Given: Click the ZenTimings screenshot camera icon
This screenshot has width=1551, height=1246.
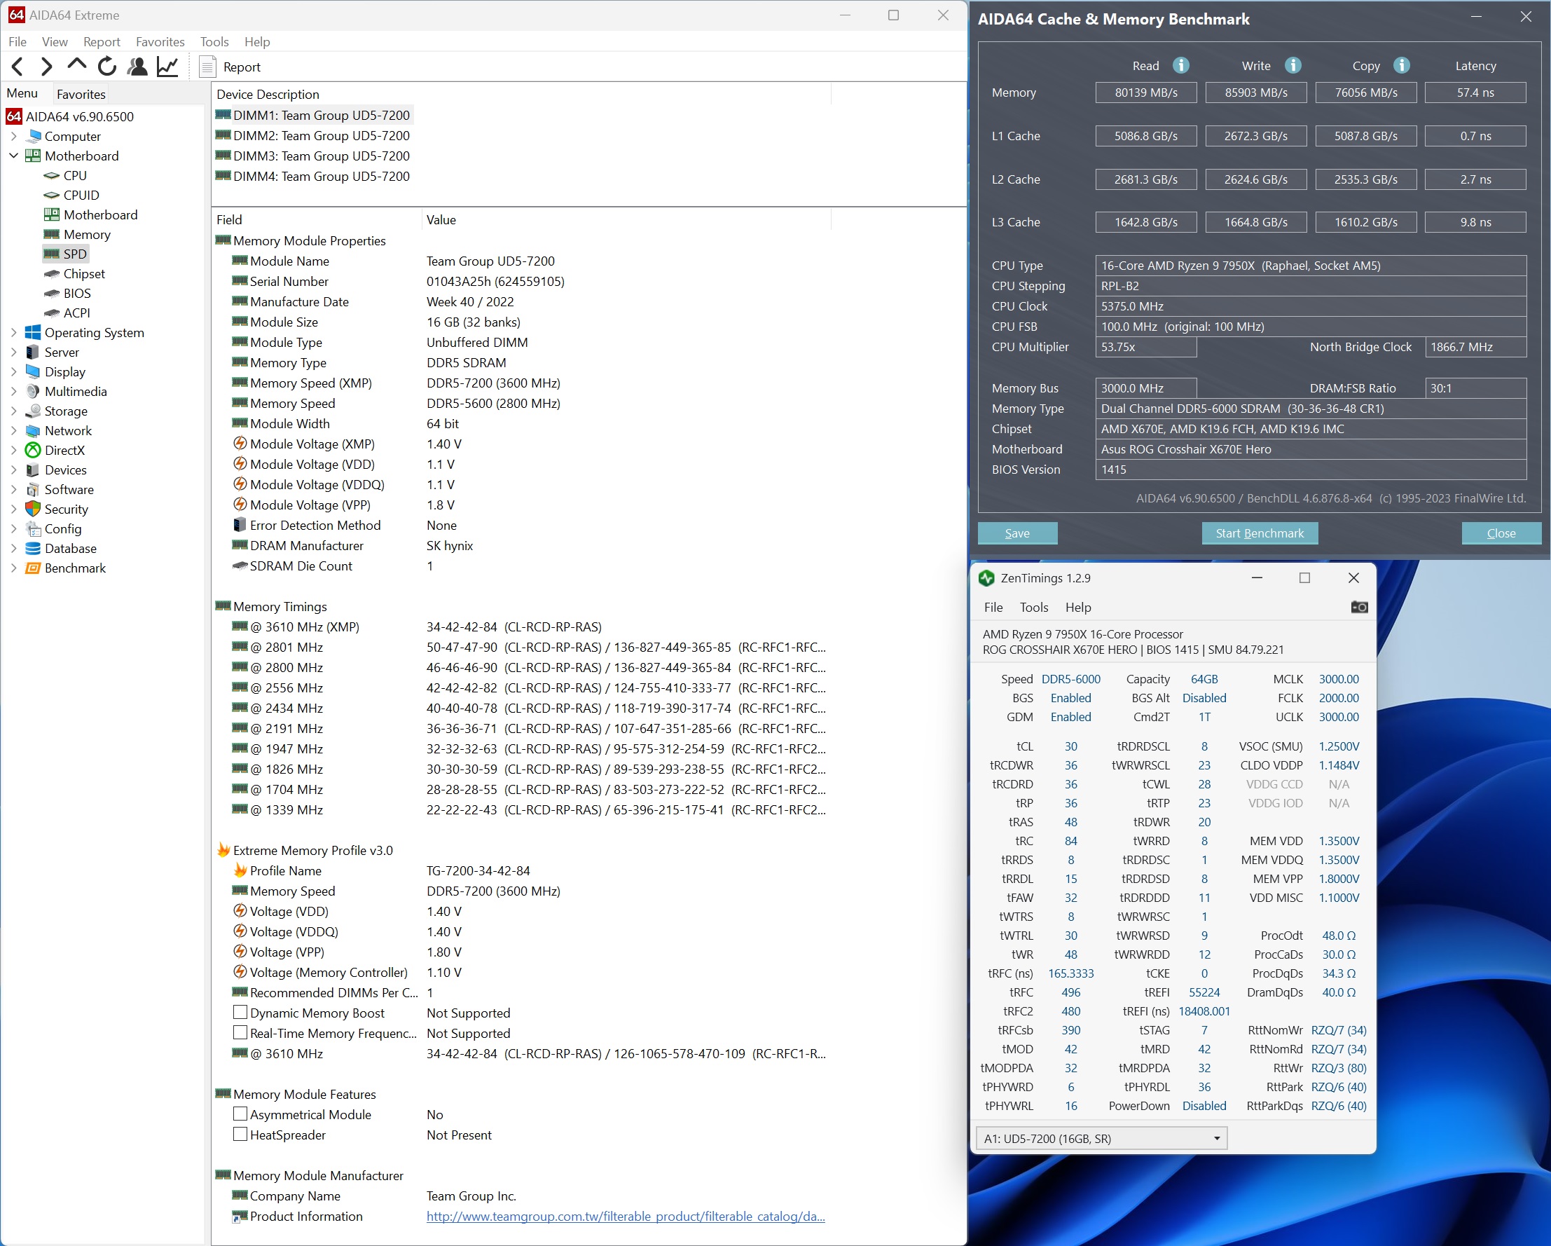Looking at the screenshot, I should pos(1359,607).
